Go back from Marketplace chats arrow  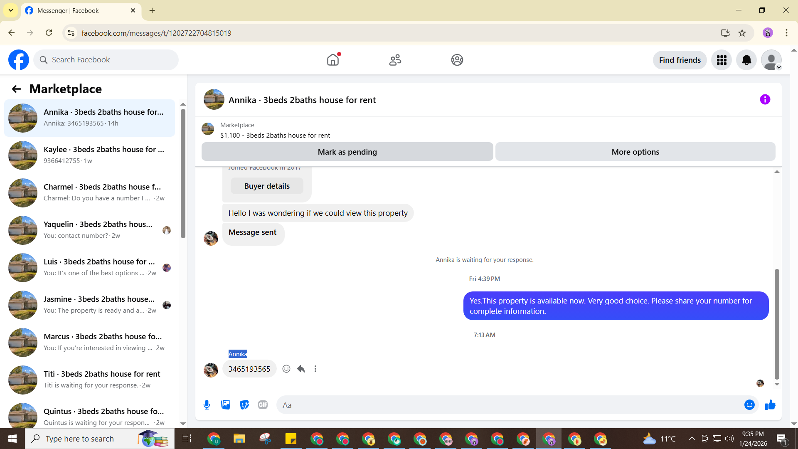17,89
